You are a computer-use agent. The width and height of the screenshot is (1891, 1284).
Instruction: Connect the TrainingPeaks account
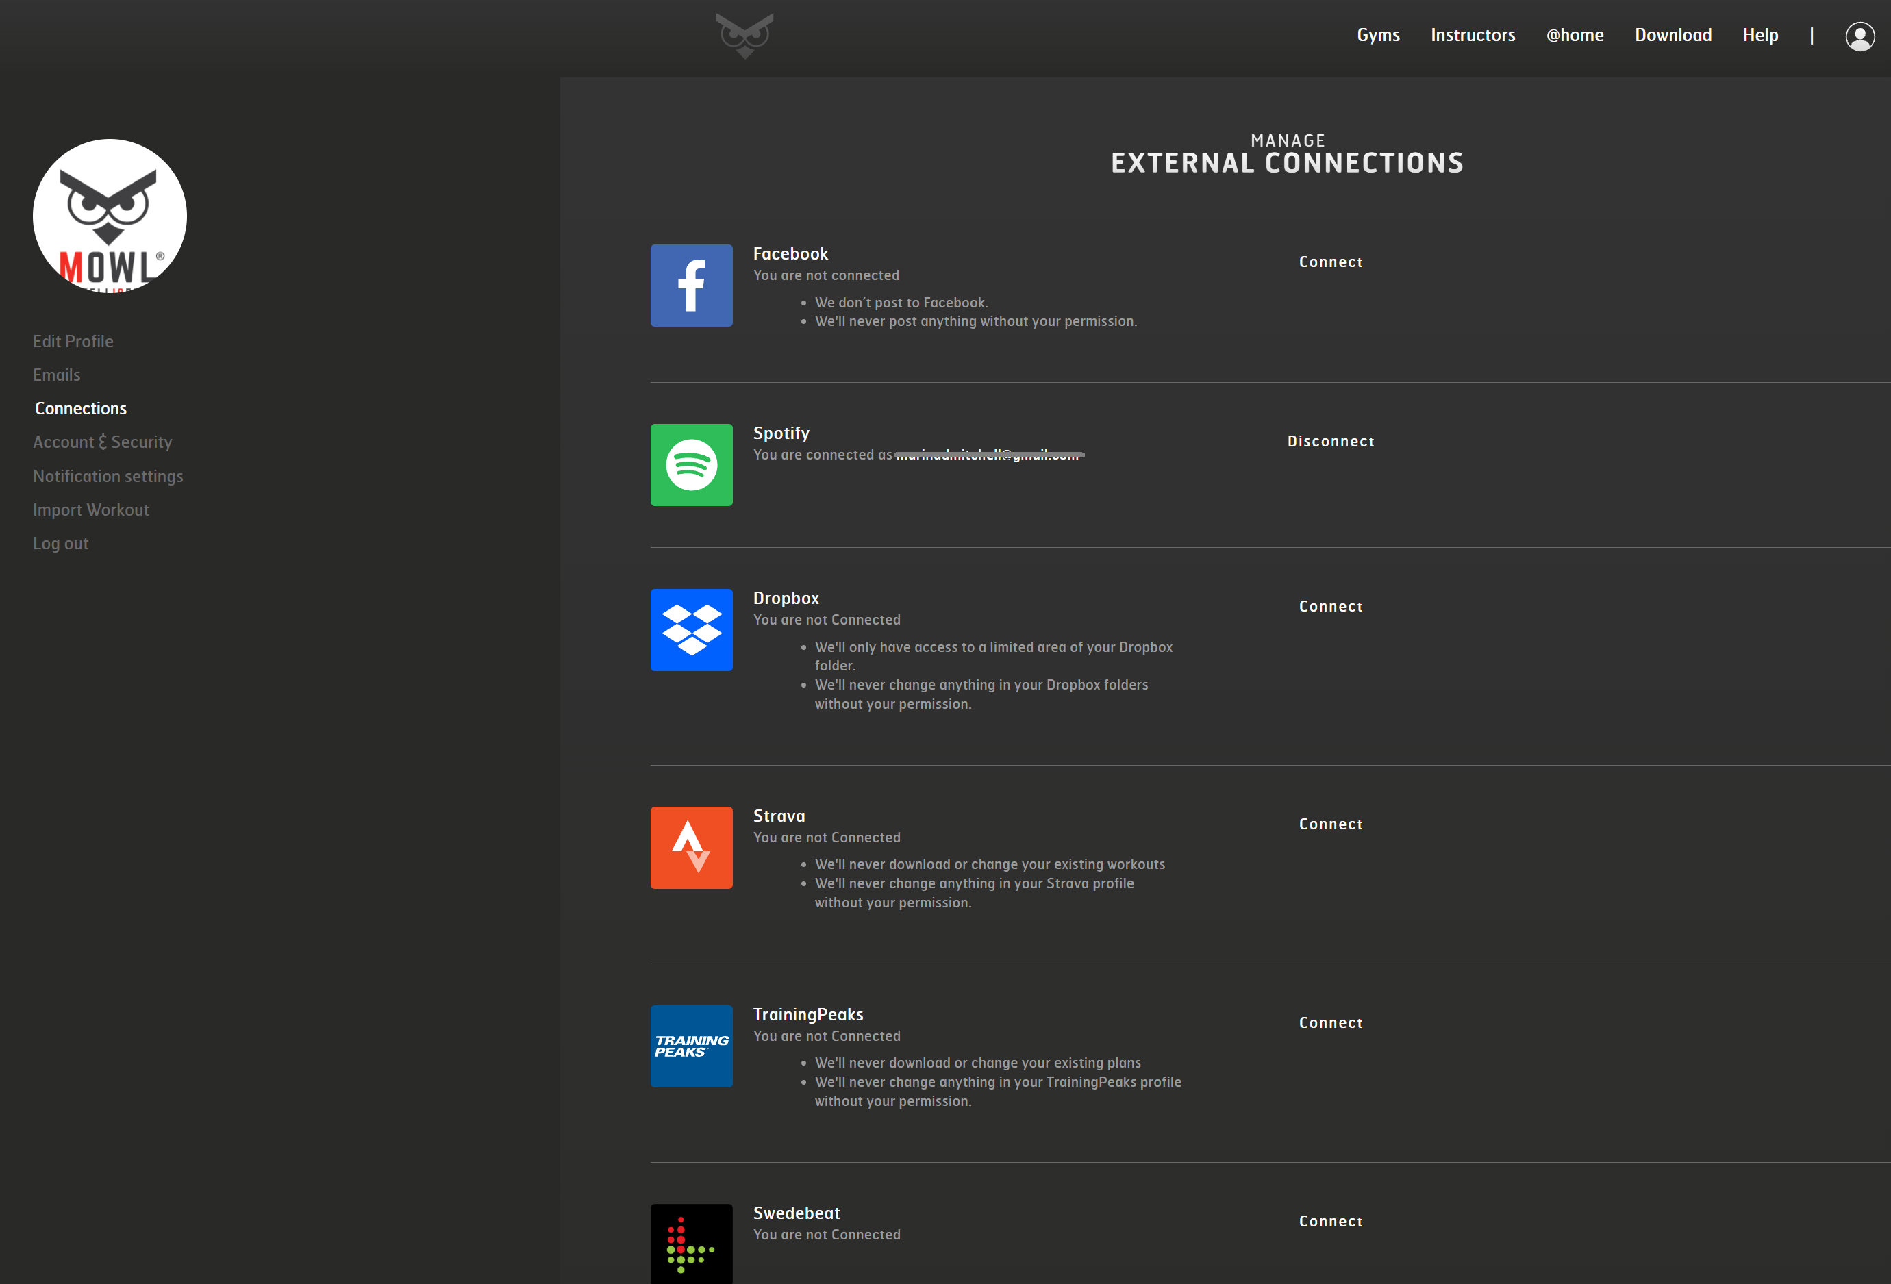click(x=1330, y=1023)
